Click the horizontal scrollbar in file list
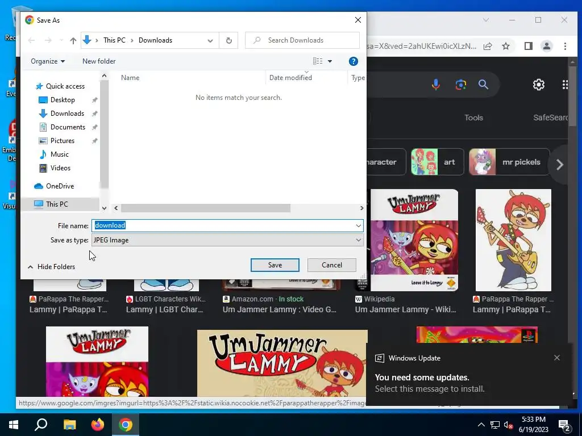582x436 pixels. pyautogui.click(x=205, y=208)
